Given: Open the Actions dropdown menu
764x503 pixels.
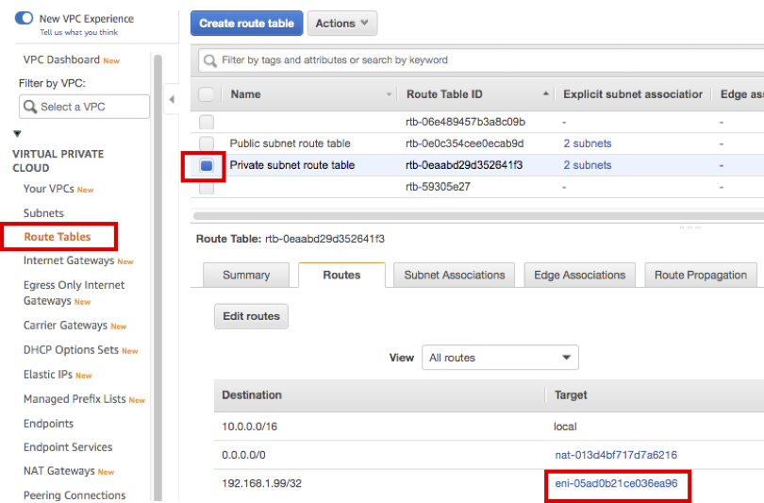Looking at the screenshot, I should coord(342,24).
